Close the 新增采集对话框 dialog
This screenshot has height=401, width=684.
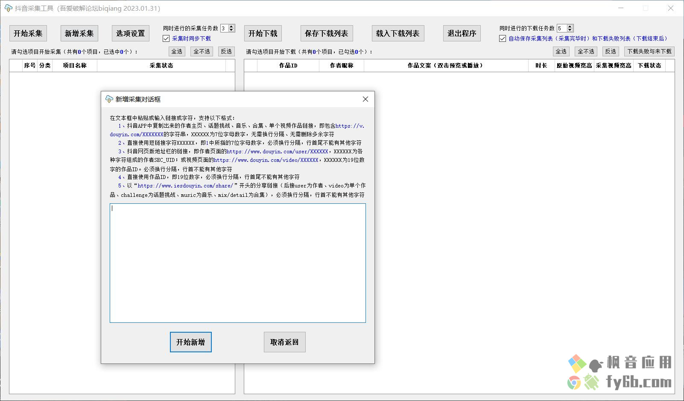pos(365,99)
